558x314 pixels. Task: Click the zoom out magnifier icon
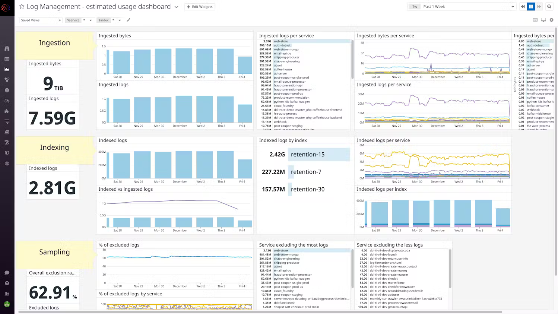[549, 7]
